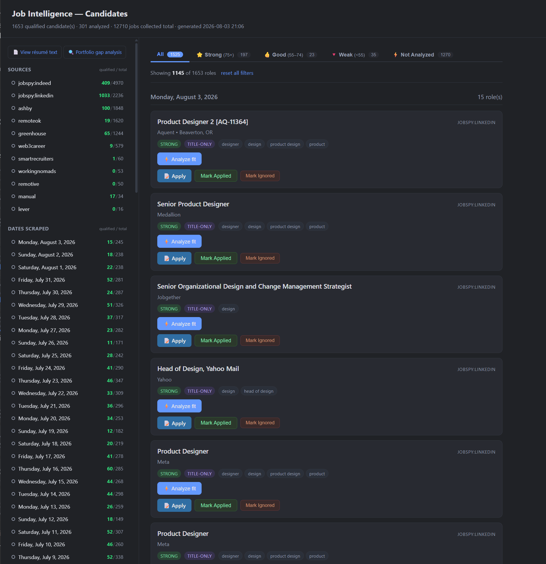Screen dimensions: 546x564
Task: Show the Not Analyzed tab
Action: click(x=423, y=55)
